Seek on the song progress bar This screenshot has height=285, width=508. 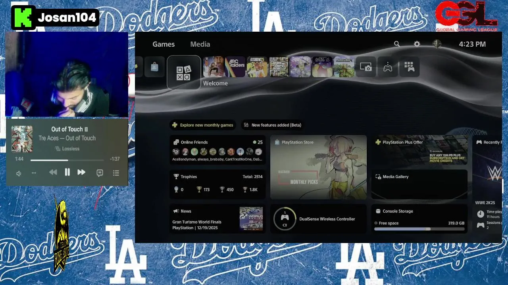click(67, 160)
